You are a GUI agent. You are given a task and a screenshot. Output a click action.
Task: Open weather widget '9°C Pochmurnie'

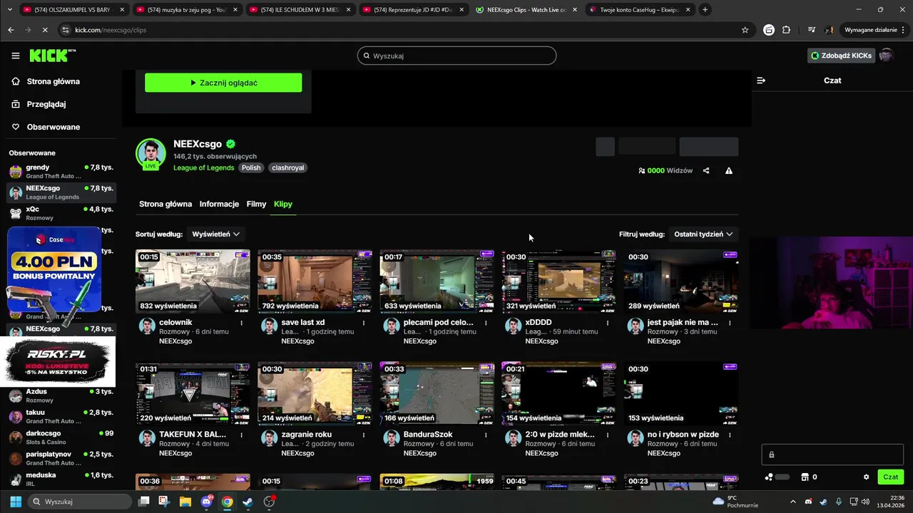(x=735, y=502)
